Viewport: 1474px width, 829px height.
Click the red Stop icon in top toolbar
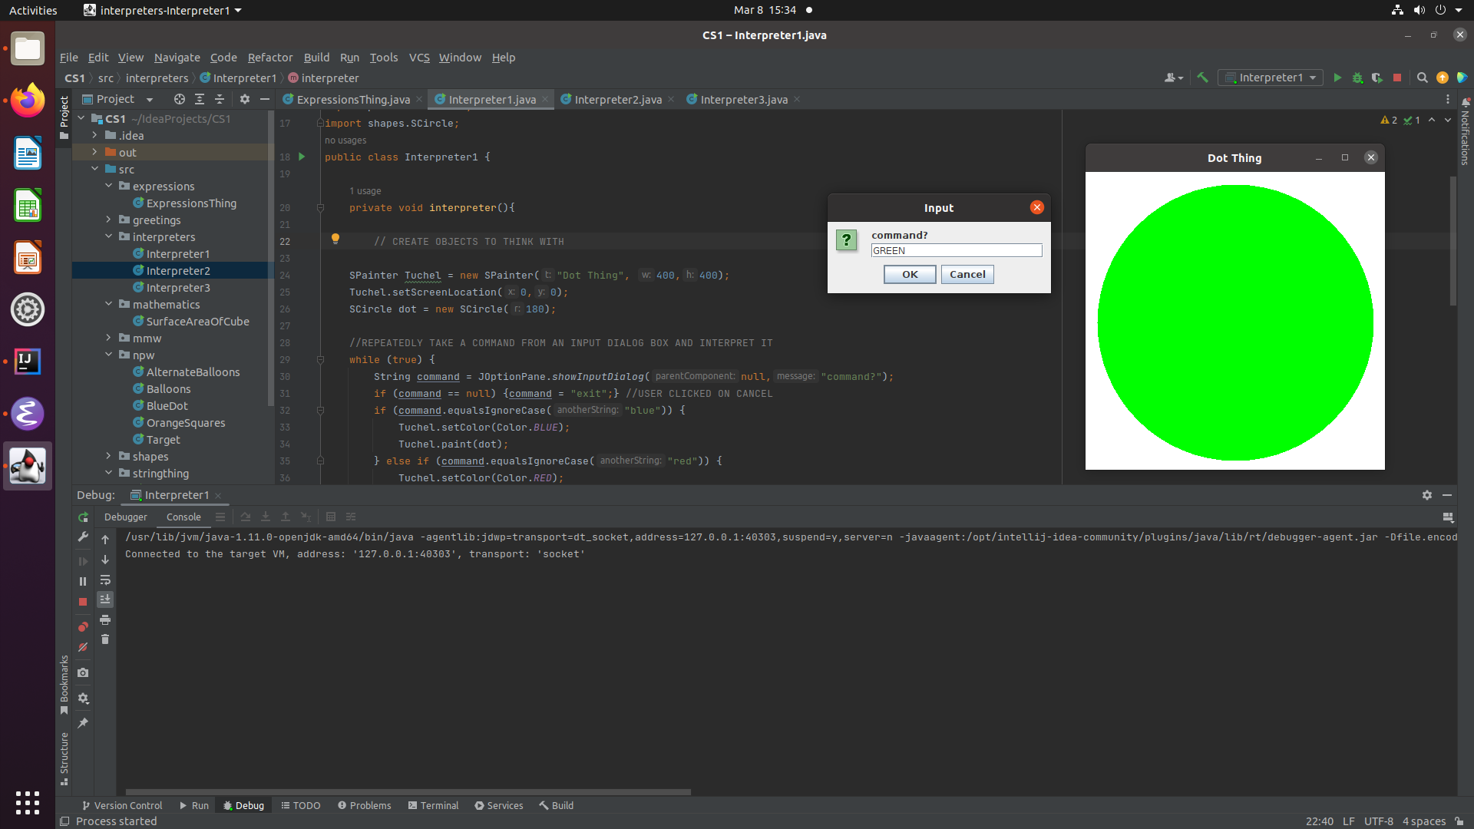point(1397,78)
